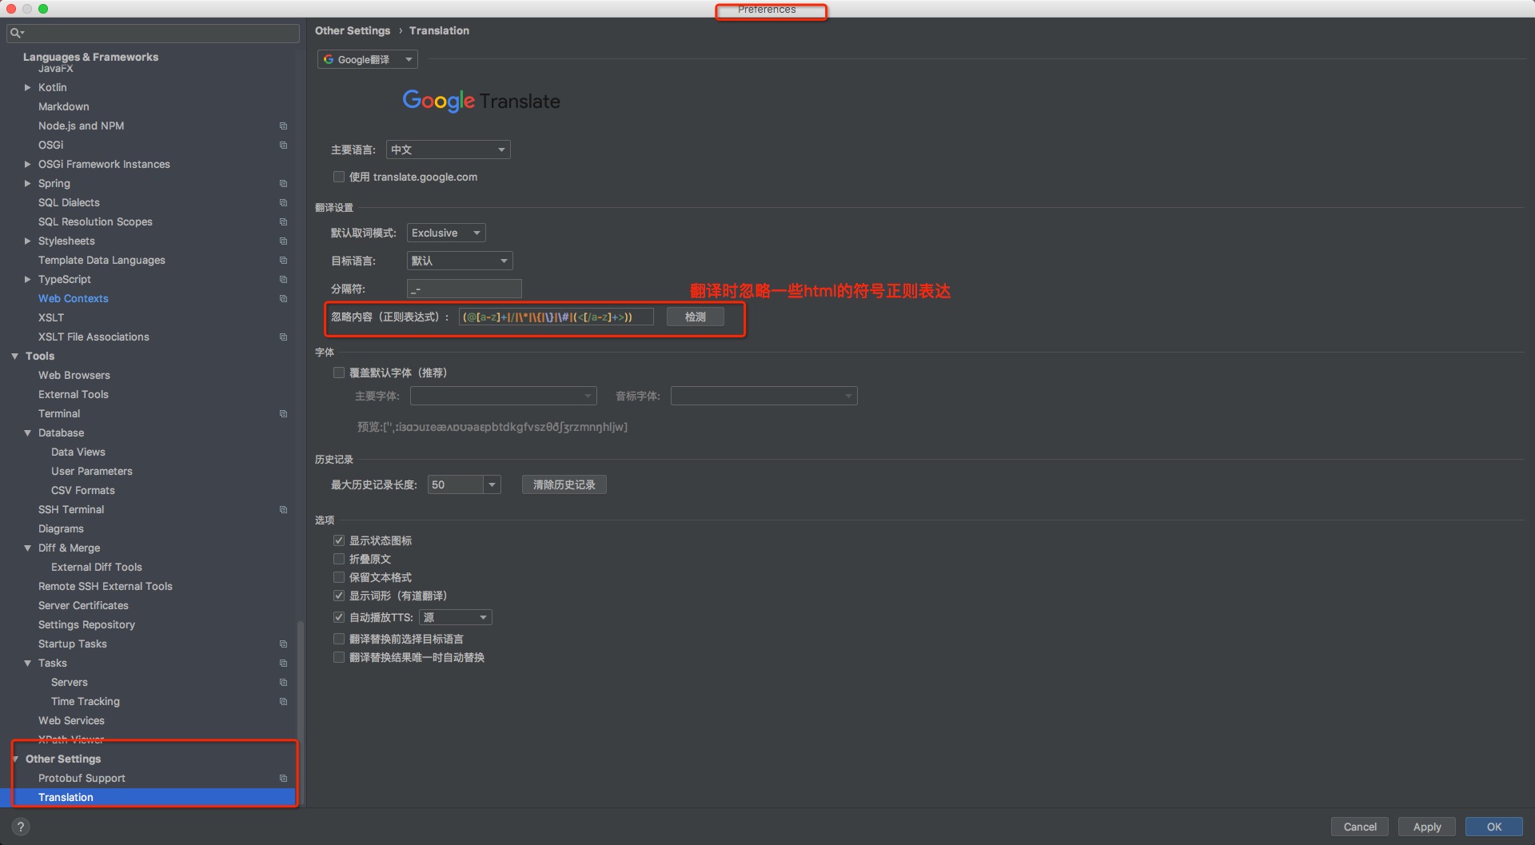
Task: Click the project icon beside SQL Resolution Scopes
Action: pyautogui.click(x=283, y=222)
